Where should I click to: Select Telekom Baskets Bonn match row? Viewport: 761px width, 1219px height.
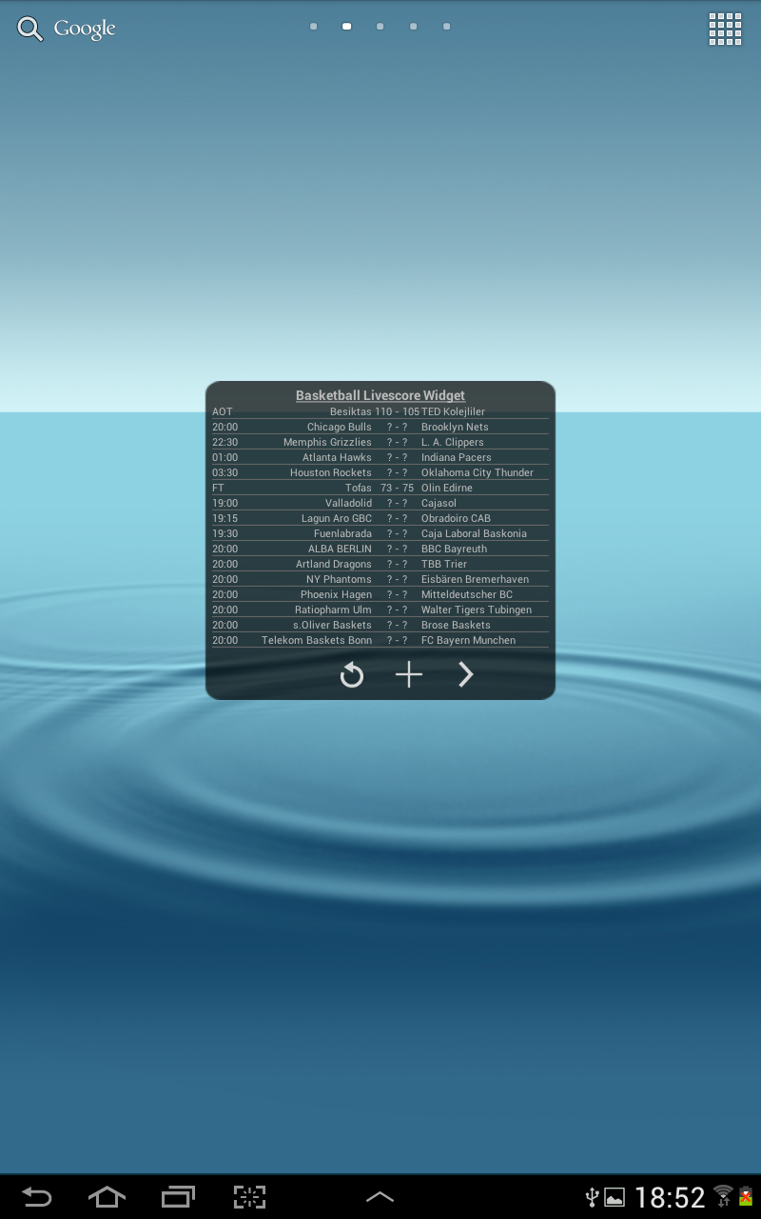point(380,641)
